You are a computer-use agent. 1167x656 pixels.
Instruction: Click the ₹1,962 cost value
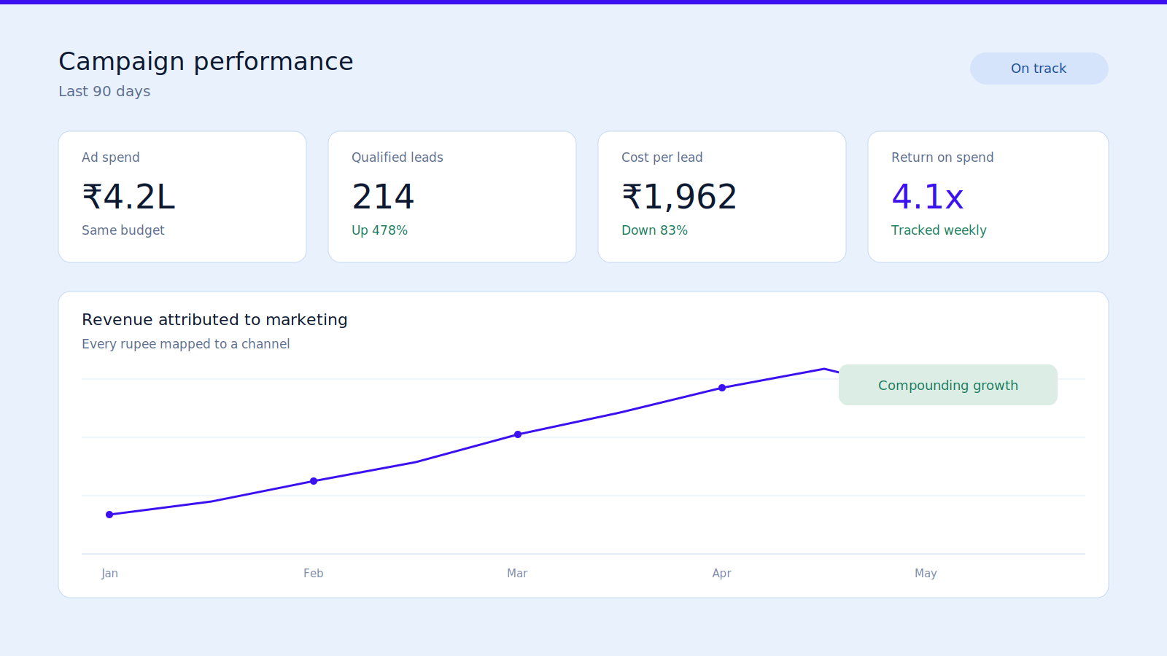[x=679, y=197]
